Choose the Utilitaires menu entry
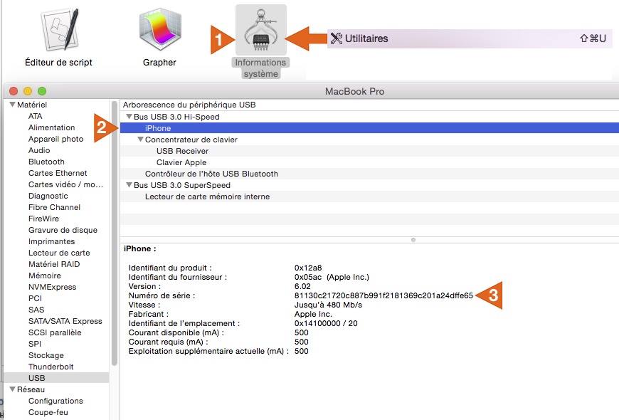This screenshot has width=619, height=420. point(470,38)
